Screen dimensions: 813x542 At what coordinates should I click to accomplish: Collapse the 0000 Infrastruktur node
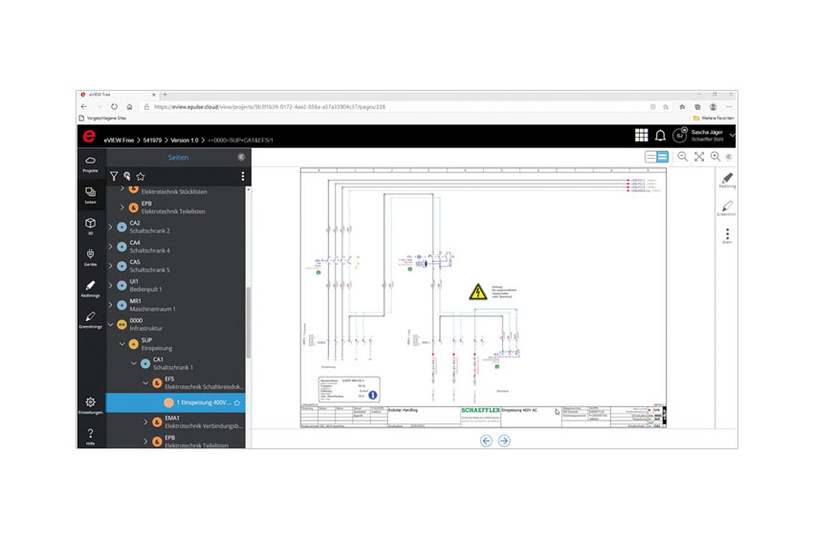pyautogui.click(x=110, y=324)
